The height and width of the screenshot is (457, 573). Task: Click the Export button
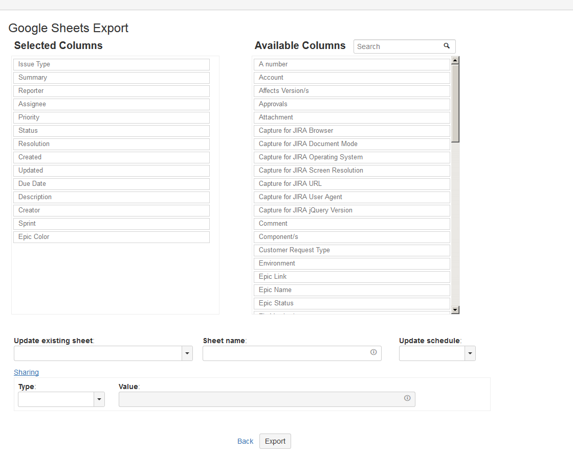coord(275,441)
